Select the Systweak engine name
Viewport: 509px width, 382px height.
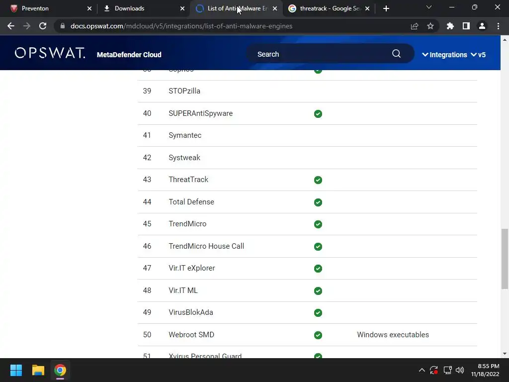click(x=184, y=158)
